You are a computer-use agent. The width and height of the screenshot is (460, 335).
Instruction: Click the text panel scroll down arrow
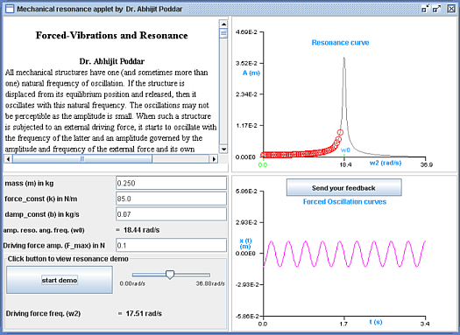[x=223, y=149]
